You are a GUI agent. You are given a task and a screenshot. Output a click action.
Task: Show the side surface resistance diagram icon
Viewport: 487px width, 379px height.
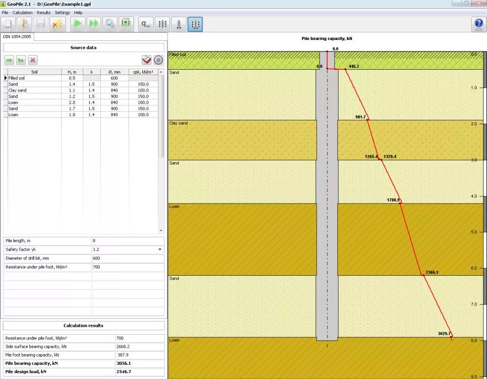pyautogui.click(x=163, y=24)
